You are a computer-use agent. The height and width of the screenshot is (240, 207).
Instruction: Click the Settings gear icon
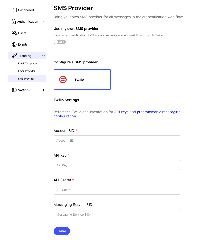coord(14,90)
